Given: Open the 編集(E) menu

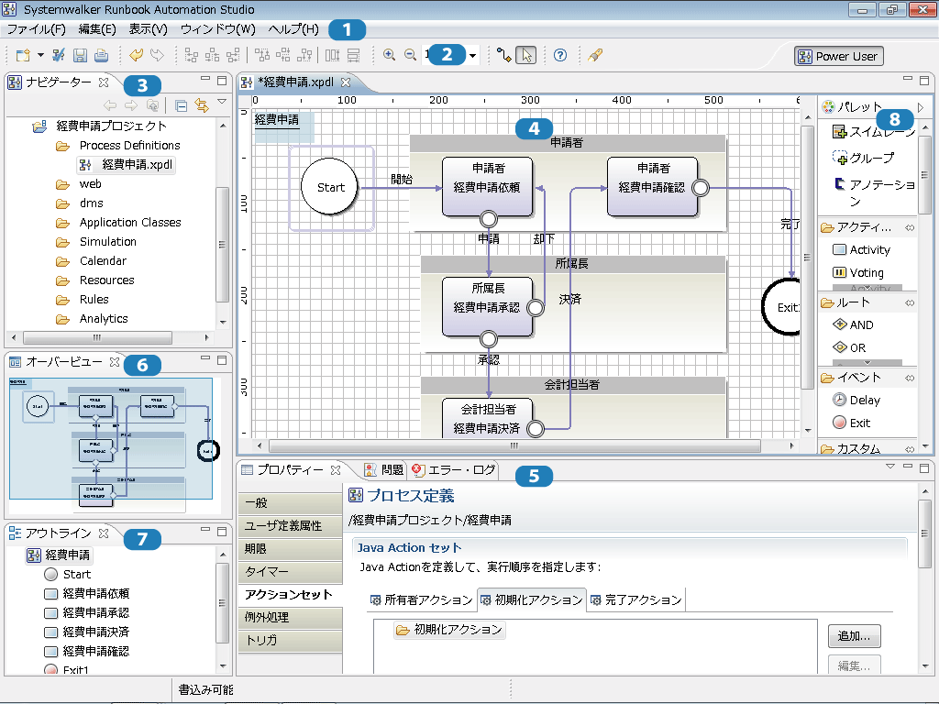Looking at the screenshot, I should click(x=97, y=29).
